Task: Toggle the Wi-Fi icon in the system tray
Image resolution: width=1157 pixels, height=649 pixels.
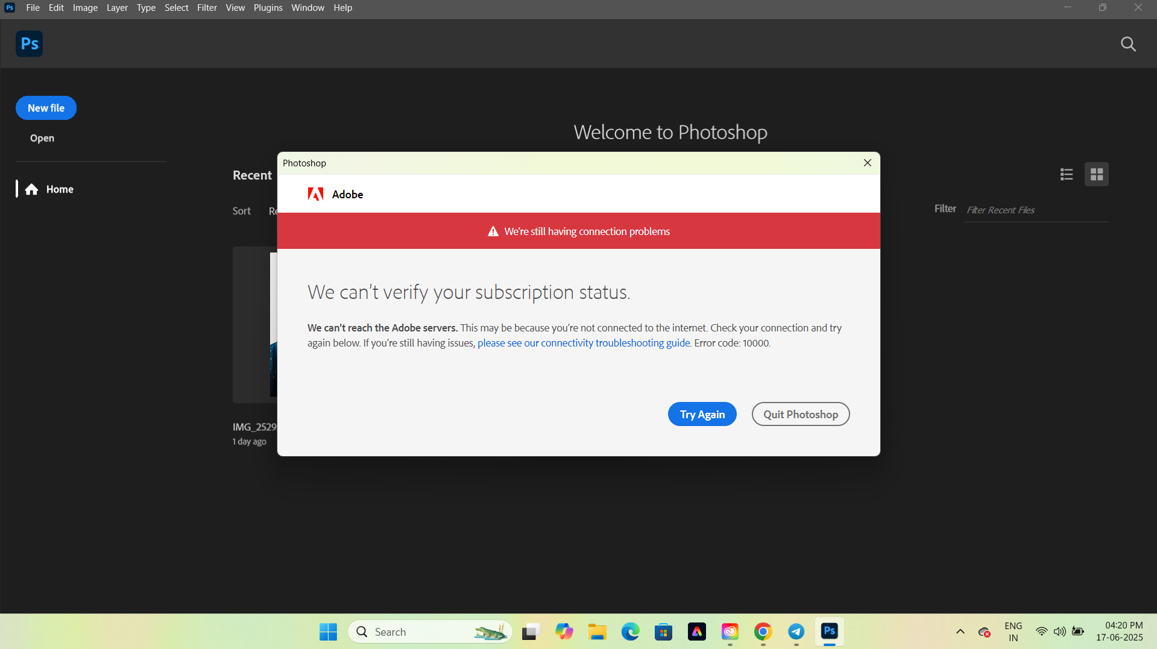Action: click(1041, 632)
